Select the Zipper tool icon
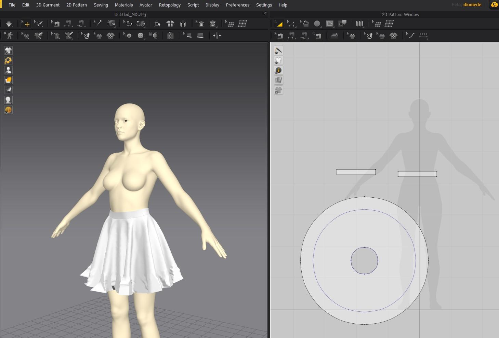This screenshot has height=338, width=499. pos(170,36)
